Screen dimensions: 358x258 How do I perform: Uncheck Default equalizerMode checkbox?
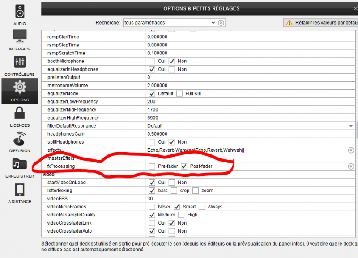152,94
